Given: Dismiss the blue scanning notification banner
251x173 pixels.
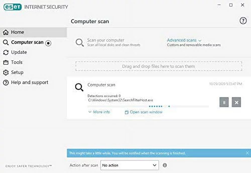Looking at the screenshot, I should pyautogui.click(x=247, y=153).
